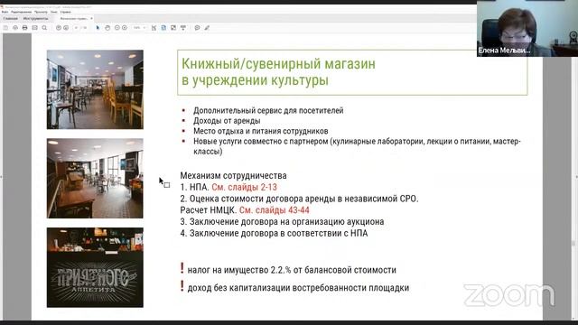Activate the selection arrow tool
Image resolution: width=578 pixels, height=325 pixels.
pos(98,28)
